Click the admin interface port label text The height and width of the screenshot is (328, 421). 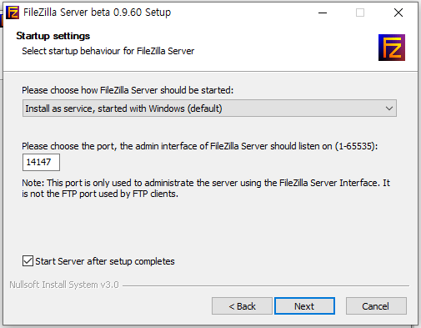click(200, 146)
